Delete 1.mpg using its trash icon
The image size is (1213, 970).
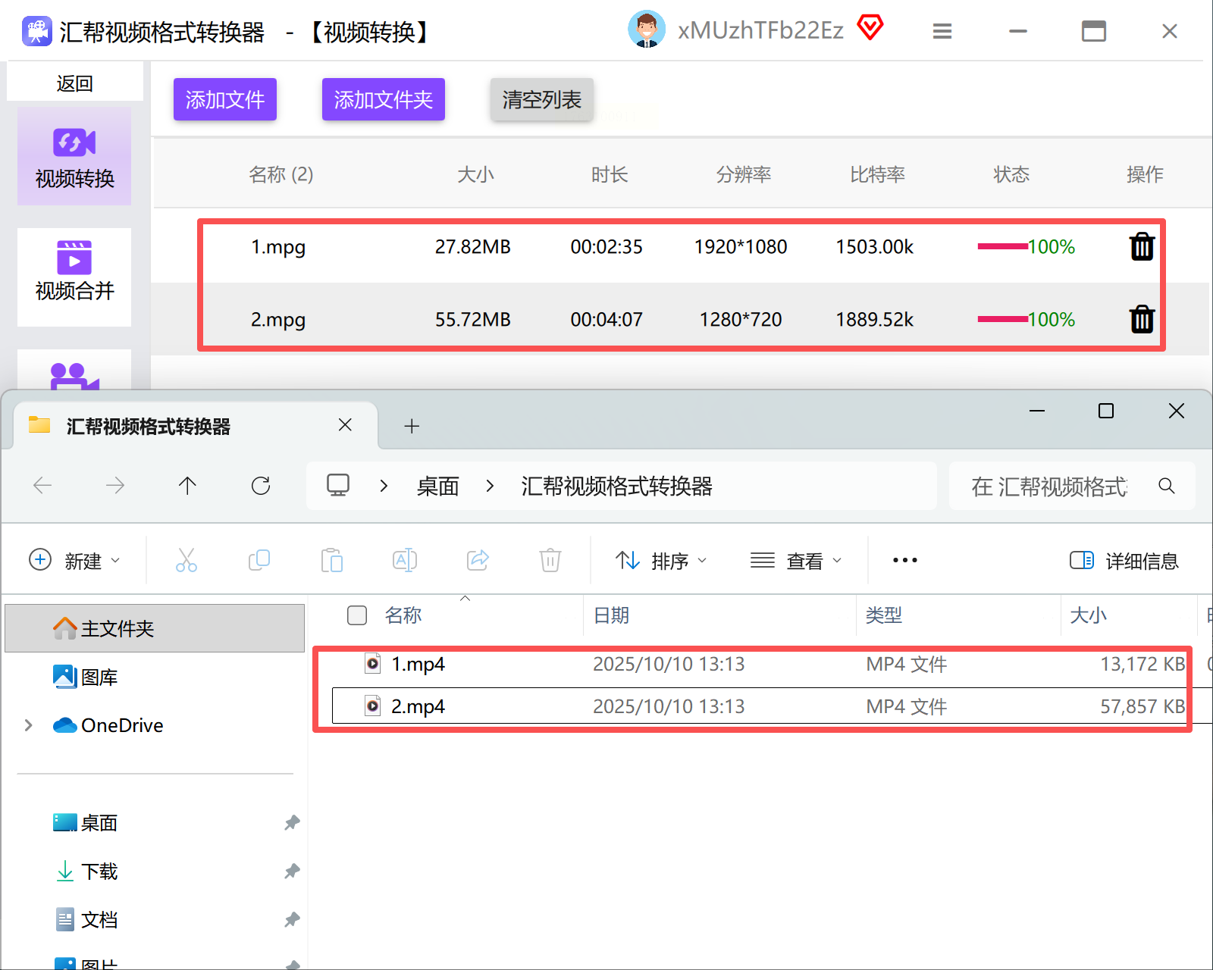pos(1142,247)
